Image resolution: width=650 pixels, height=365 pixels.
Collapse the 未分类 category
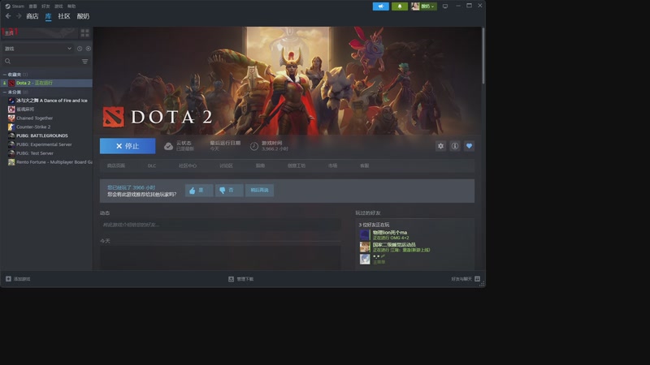pyautogui.click(x=5, y=92)
